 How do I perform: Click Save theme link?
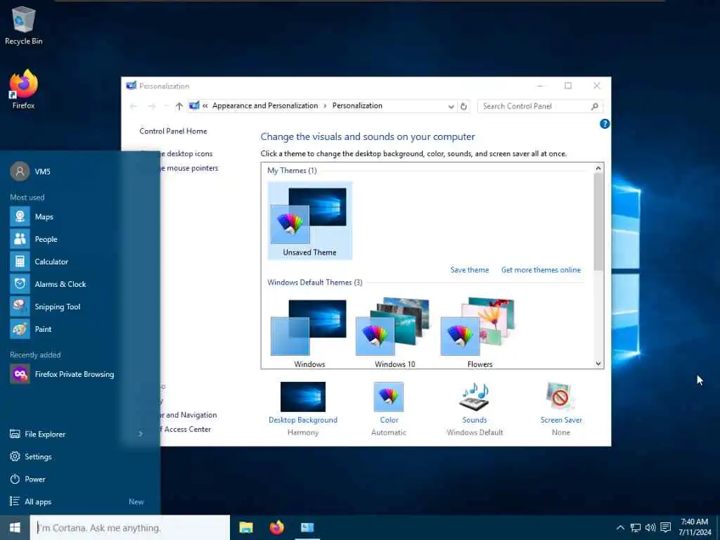click(x=469, y=270)
